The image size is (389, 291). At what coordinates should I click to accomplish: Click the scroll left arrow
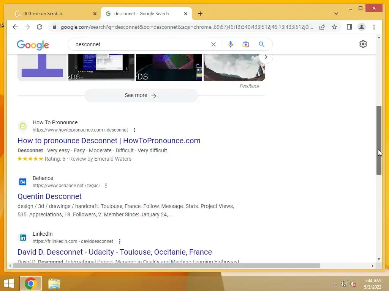(x=10, y=266)
